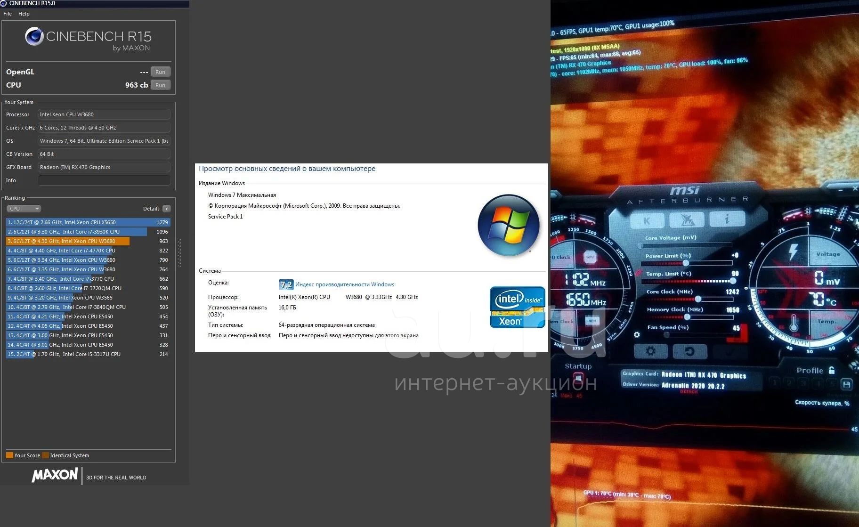
Task: Click the Core Voltage slider track
Action: 686,245
